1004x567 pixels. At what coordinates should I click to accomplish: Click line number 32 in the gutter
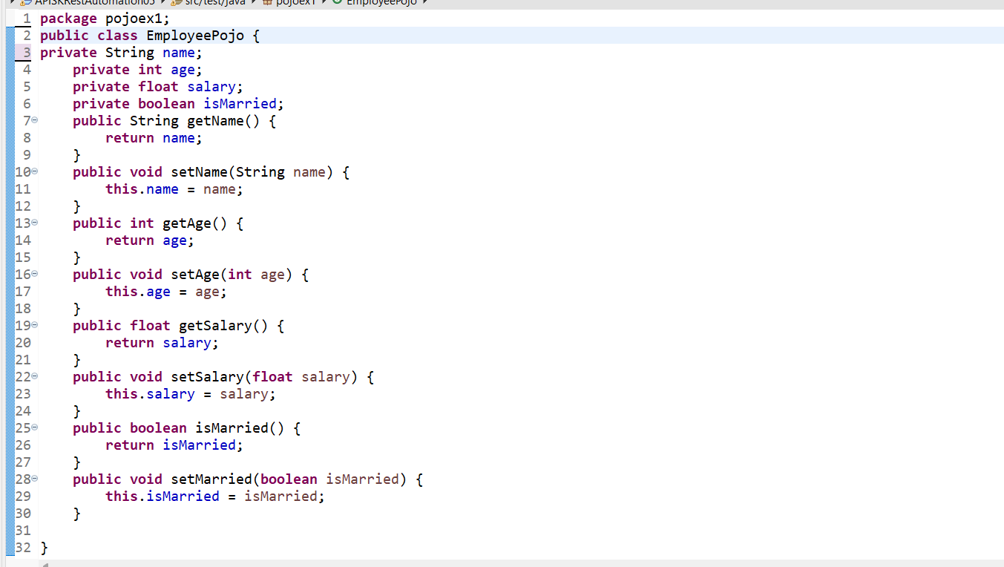pos(23,548)
